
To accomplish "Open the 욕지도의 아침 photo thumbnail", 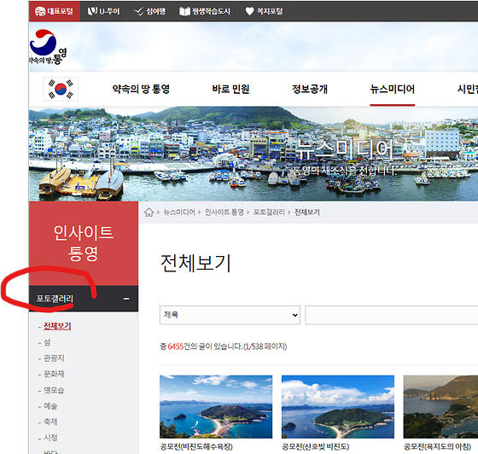I will click(x=440, y=407).
